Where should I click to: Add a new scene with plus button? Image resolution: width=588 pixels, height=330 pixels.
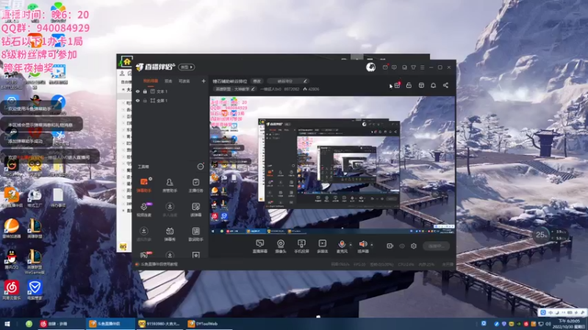point(204,81)
